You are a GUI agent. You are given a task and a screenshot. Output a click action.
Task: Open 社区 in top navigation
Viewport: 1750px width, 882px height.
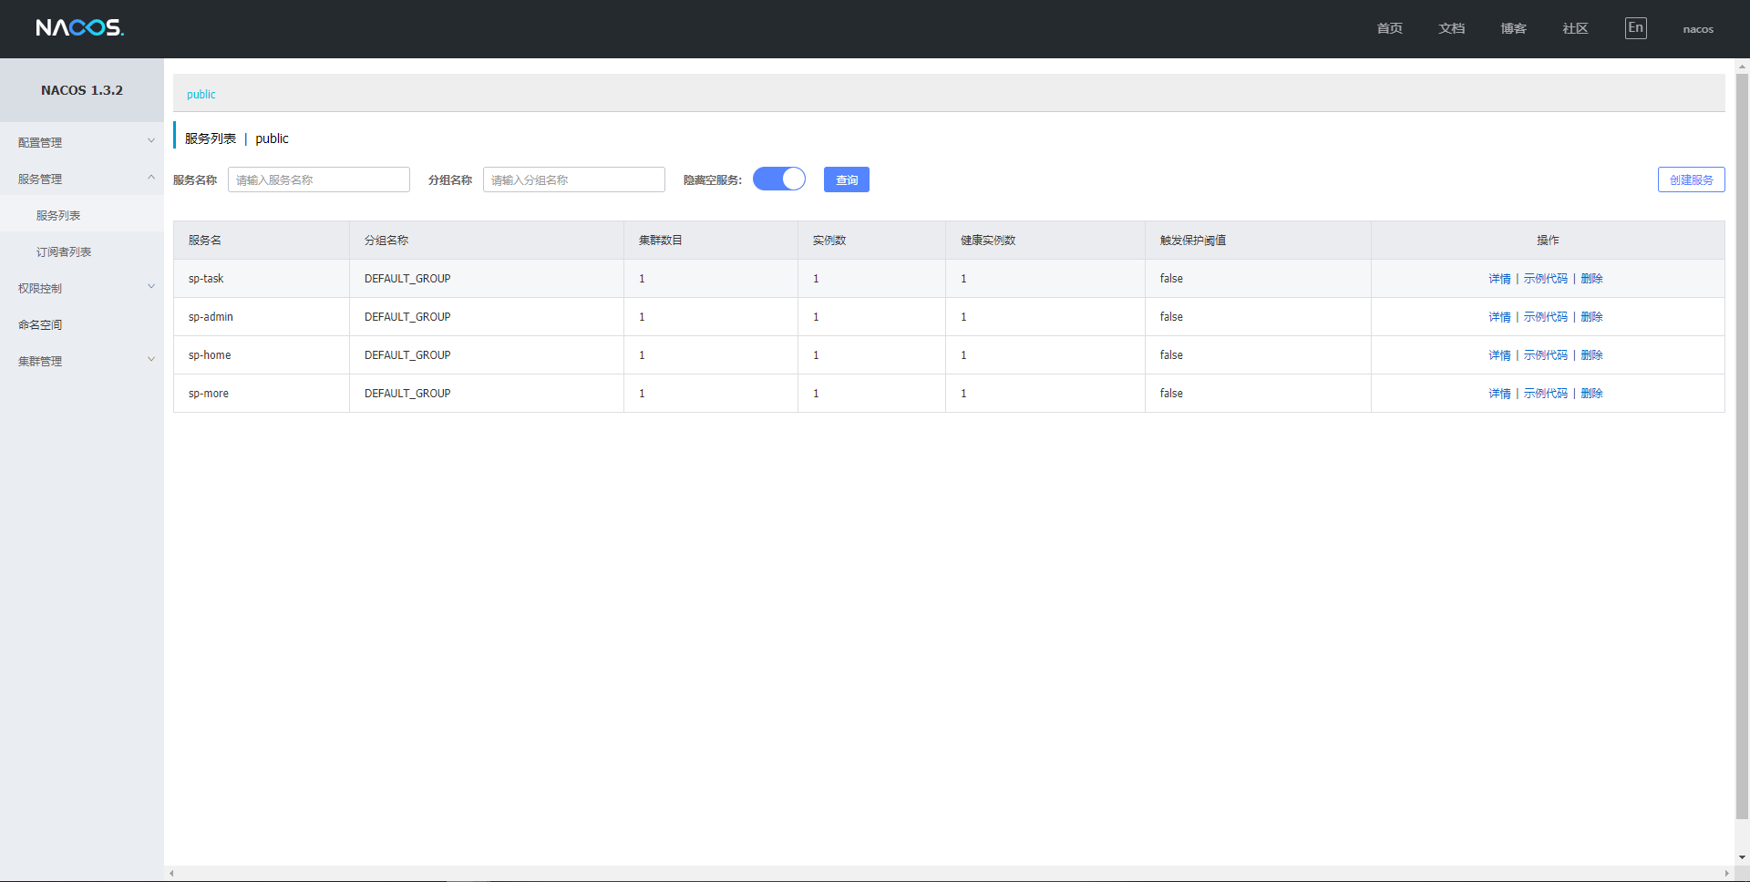pyautogui.click(x=1575, y=29)
